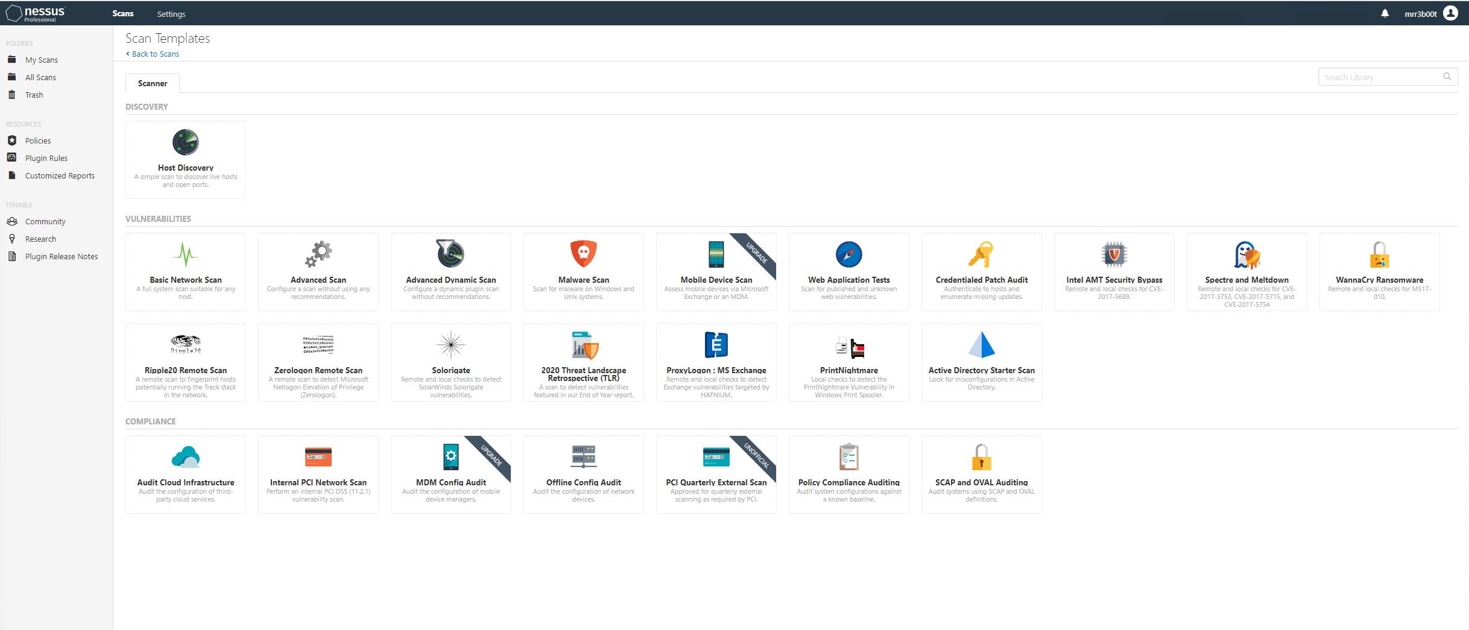This screenshot has width=1469, height=630.
Task: Select the Internal PCI Network Scan card icon
Action: point(318,457)
